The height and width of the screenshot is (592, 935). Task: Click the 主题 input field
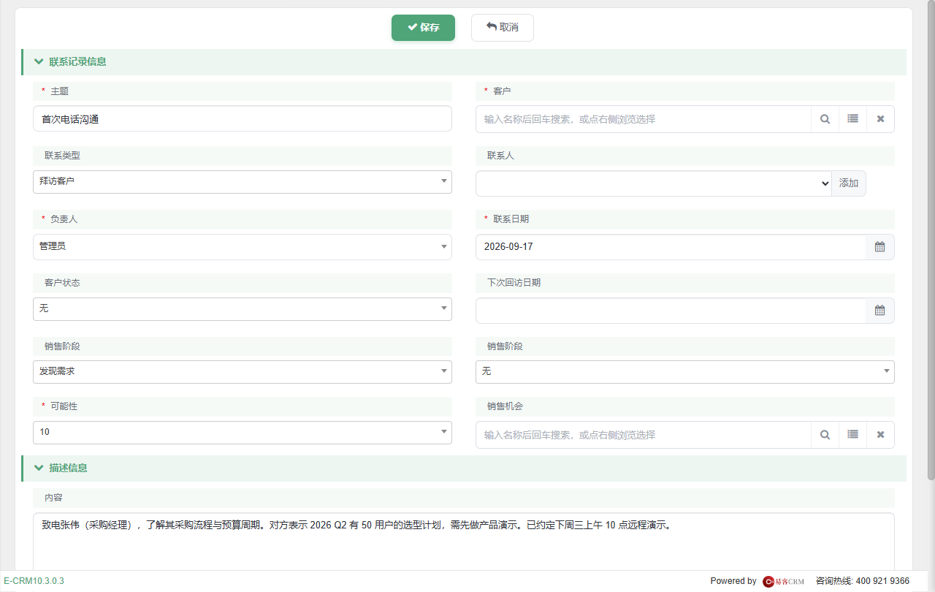click(x=243, y=119)
